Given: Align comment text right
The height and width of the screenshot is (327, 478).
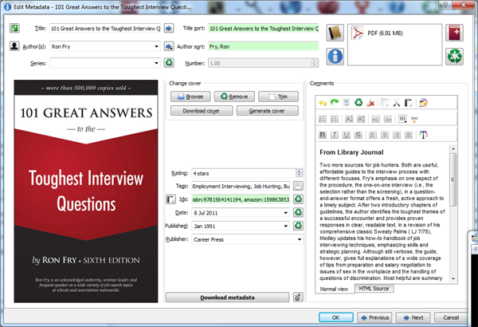Looking at the screenshot, I should [x=397, y=135].
